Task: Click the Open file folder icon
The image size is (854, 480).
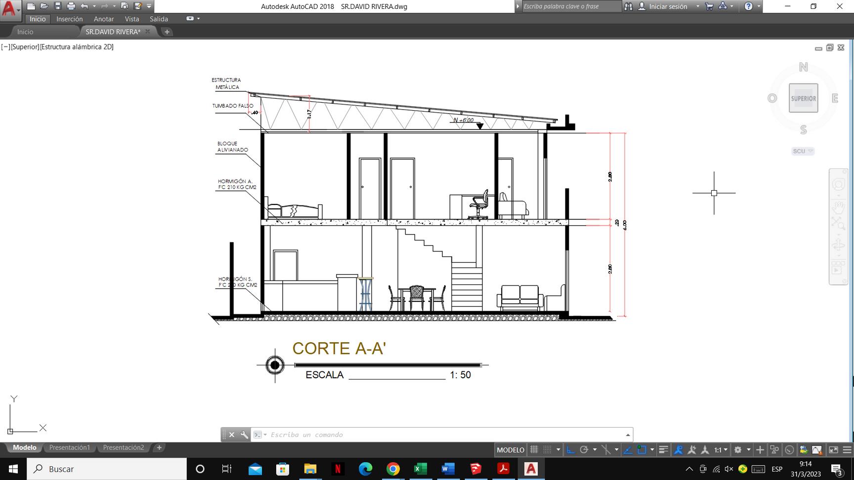Action: click(44, 6)
